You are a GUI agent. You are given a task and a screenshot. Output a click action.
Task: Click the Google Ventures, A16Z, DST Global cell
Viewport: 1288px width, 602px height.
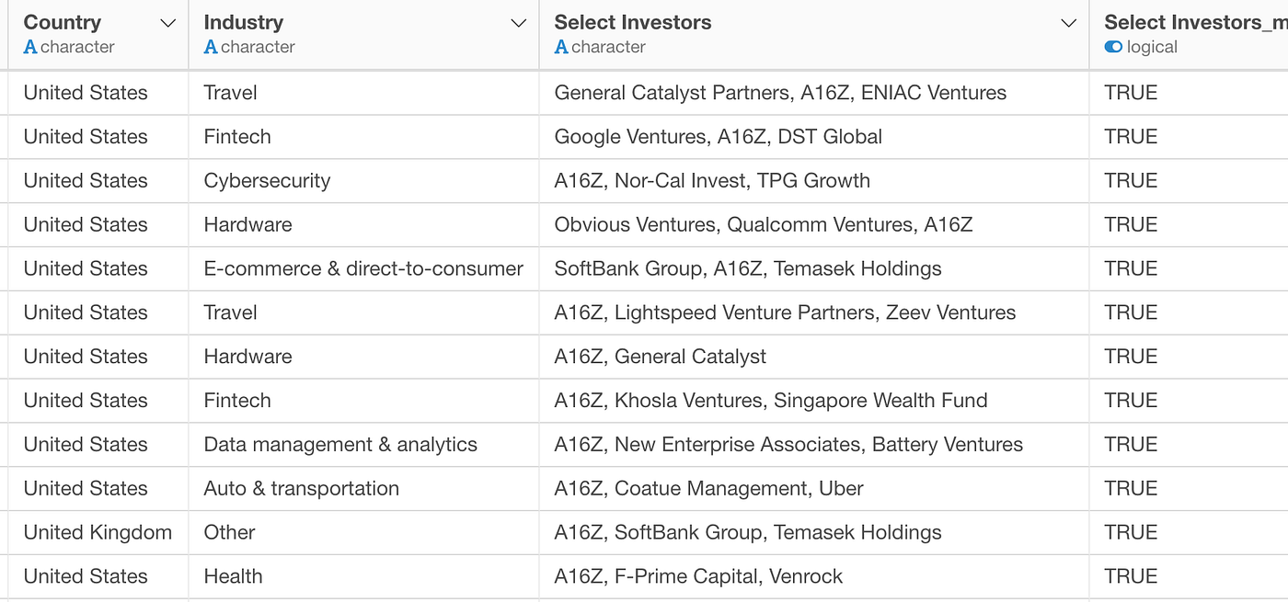pyautogui.click(x=718, y=137)
